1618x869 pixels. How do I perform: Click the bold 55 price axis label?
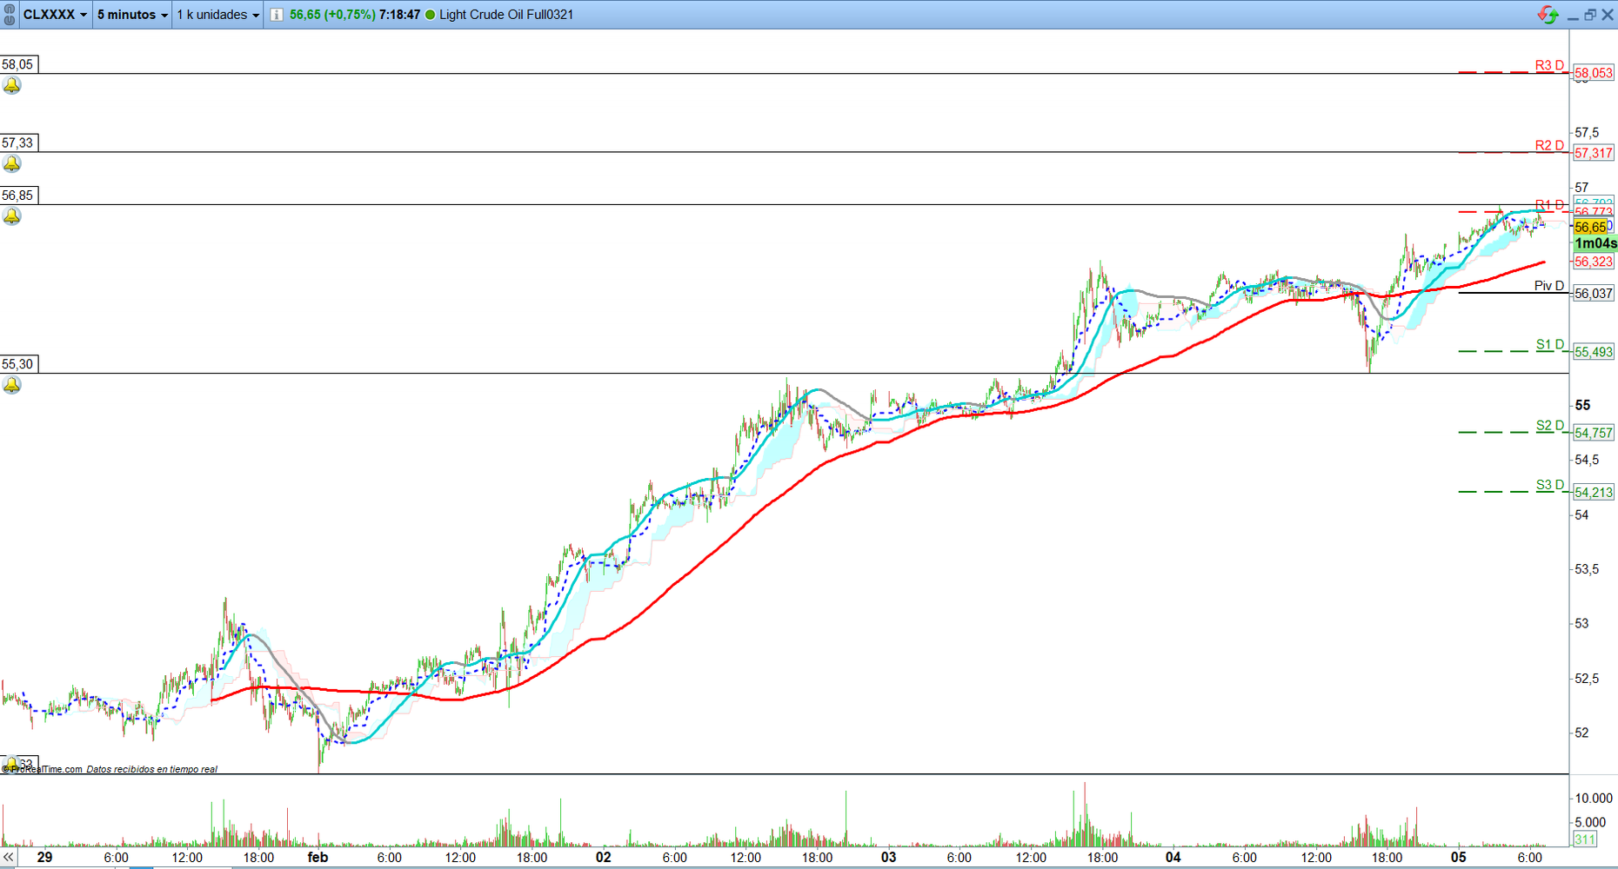coord(1582,405)
